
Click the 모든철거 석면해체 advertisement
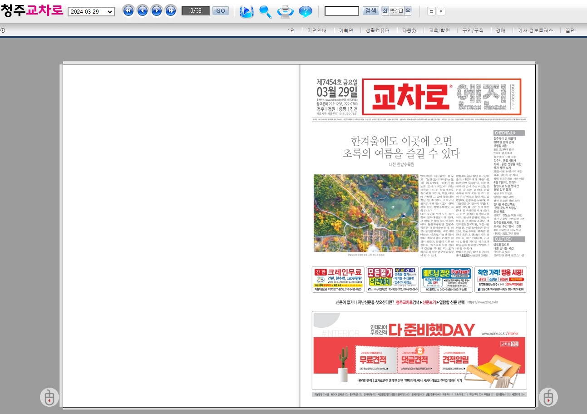click(392, 280)
